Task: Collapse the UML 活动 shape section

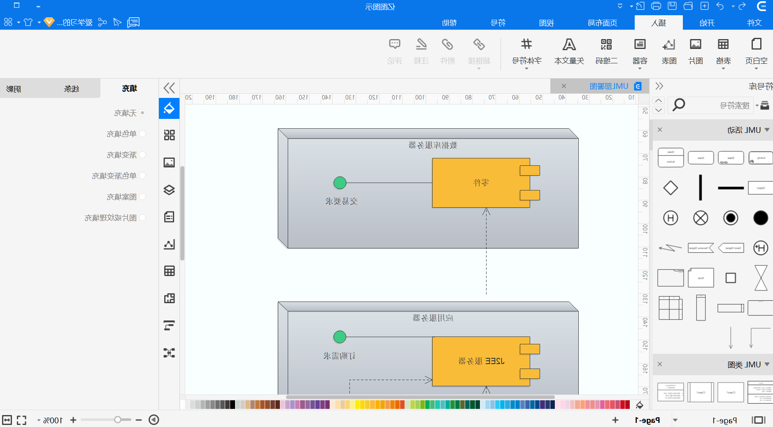Action: pyautogui.click(x=767, y=130)
